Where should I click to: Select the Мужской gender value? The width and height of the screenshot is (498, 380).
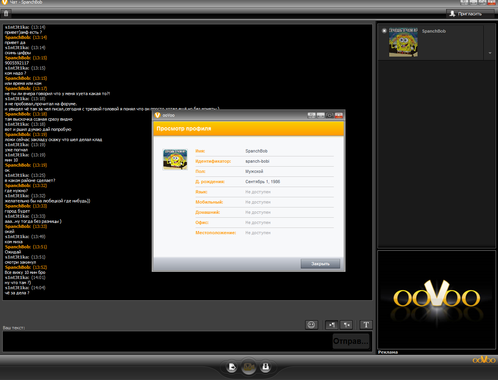(x=254, y=171)
